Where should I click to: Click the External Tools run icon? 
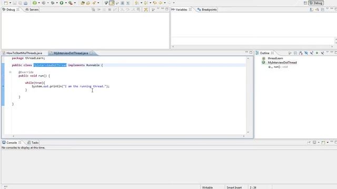(x=71, y=3)
